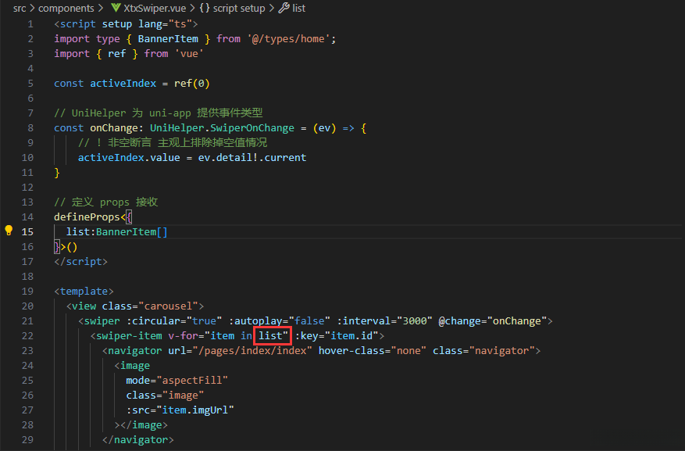Click ':interval="3000"' attribute

click(x=384, y=321)
